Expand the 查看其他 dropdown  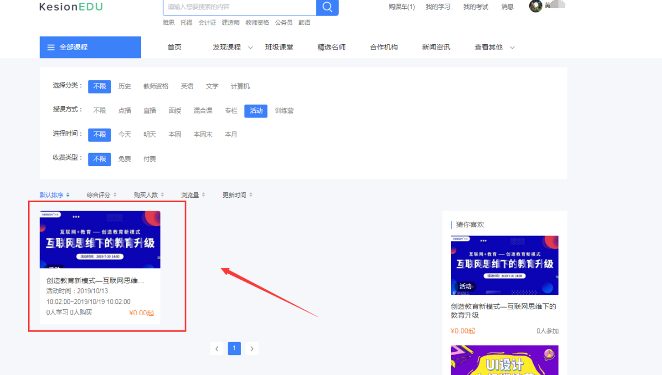pyautogui.click(x=512, y=48)
